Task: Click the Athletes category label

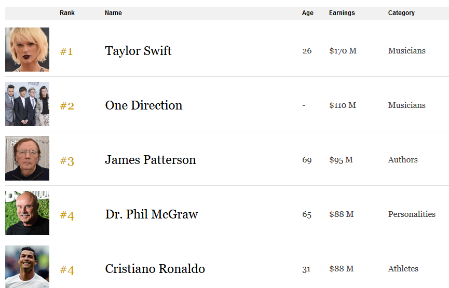Action: point(403,268)
